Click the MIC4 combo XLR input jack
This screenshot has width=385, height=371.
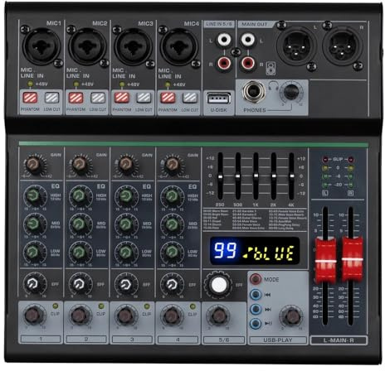179,46
